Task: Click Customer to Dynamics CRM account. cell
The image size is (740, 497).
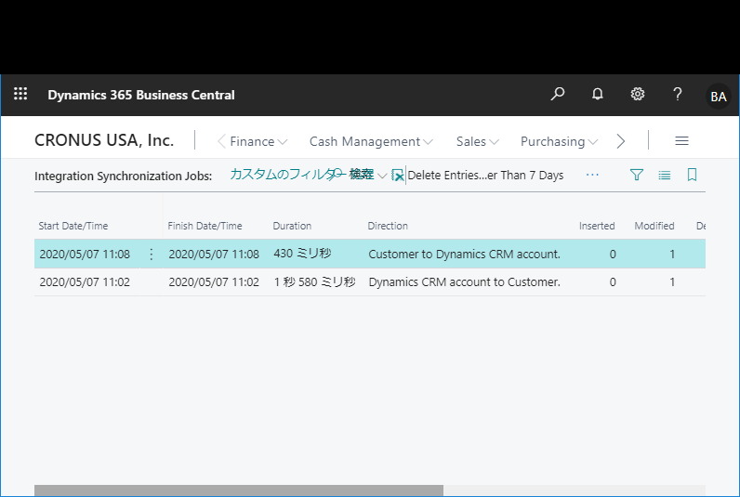Action: click(x=465, y=255)
